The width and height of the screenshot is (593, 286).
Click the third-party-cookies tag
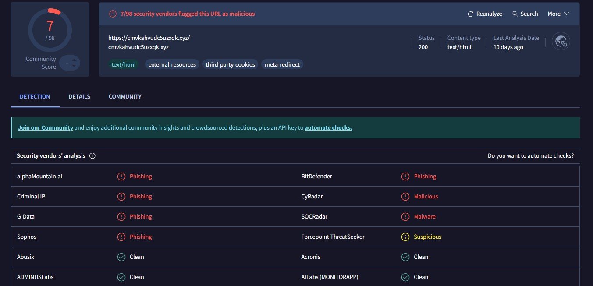click(230, 65)
